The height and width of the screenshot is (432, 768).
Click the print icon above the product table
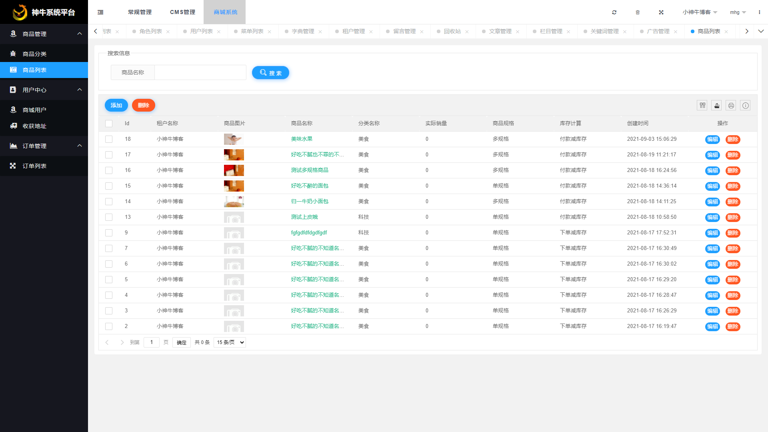coord(731,105)
